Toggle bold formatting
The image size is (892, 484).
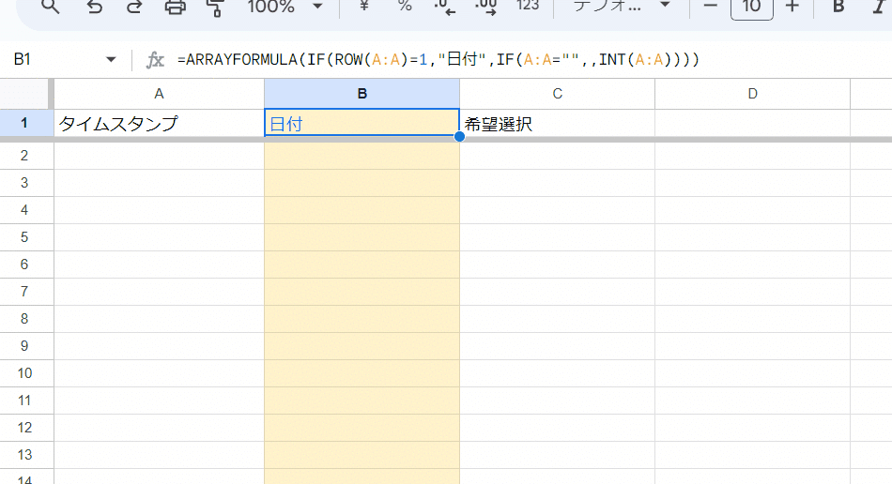point(838,7)
